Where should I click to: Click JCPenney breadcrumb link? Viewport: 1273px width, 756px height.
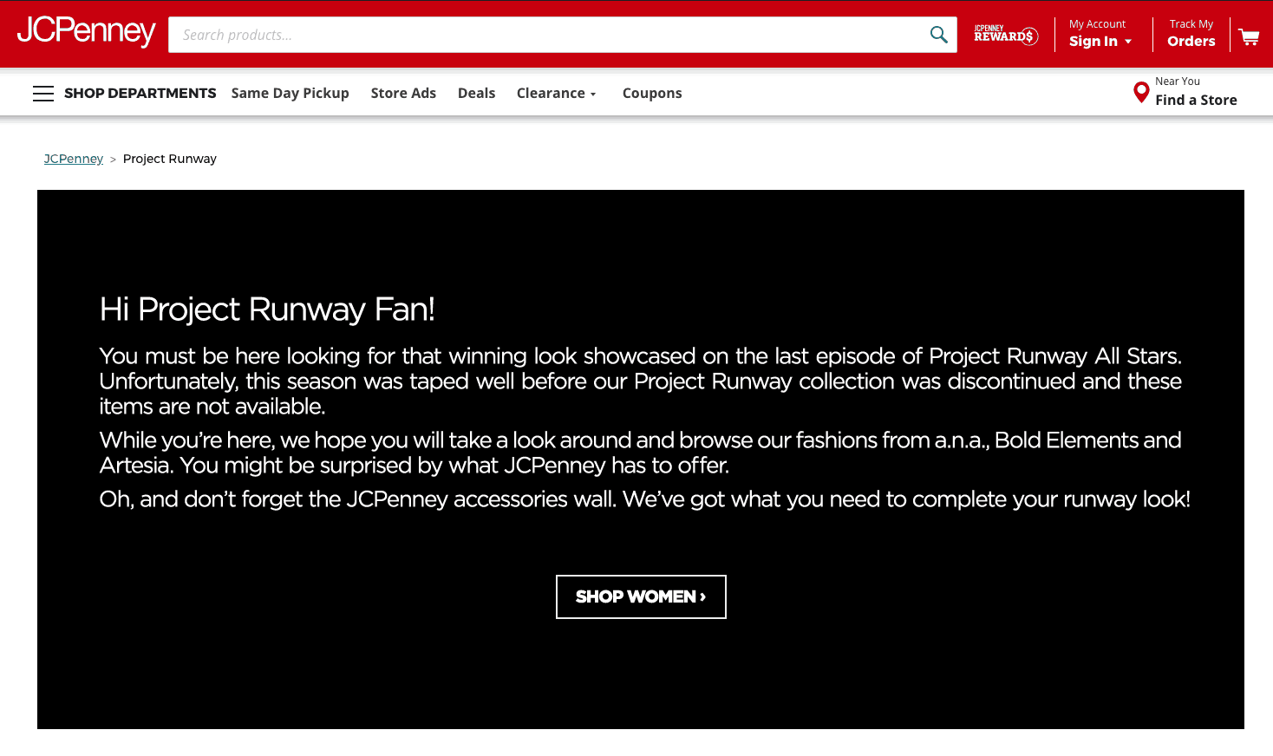74,159
